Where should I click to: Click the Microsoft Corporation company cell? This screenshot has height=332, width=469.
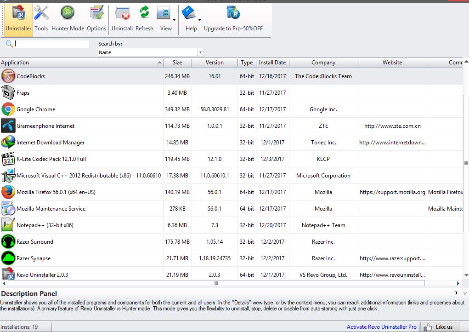323,176
